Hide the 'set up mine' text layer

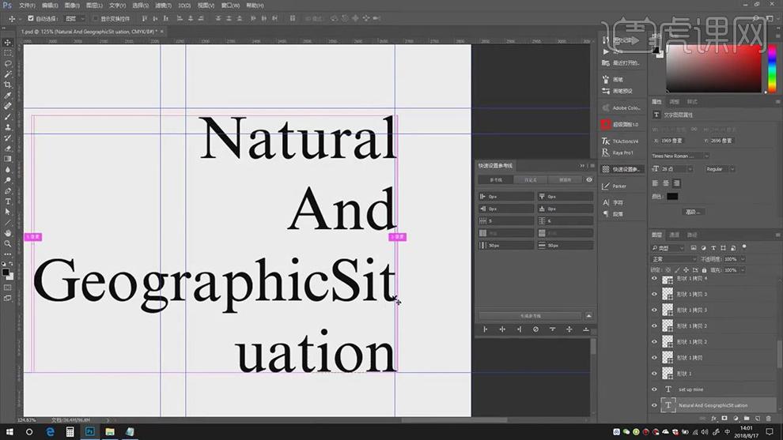coord(654,389)
